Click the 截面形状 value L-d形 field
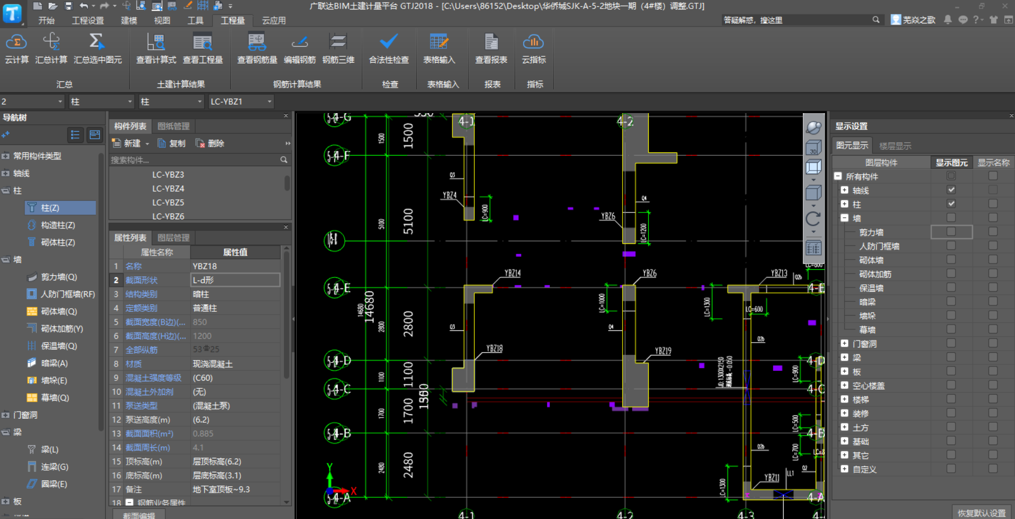This screenshot has height=519, width=1015. tap(235, 280)
